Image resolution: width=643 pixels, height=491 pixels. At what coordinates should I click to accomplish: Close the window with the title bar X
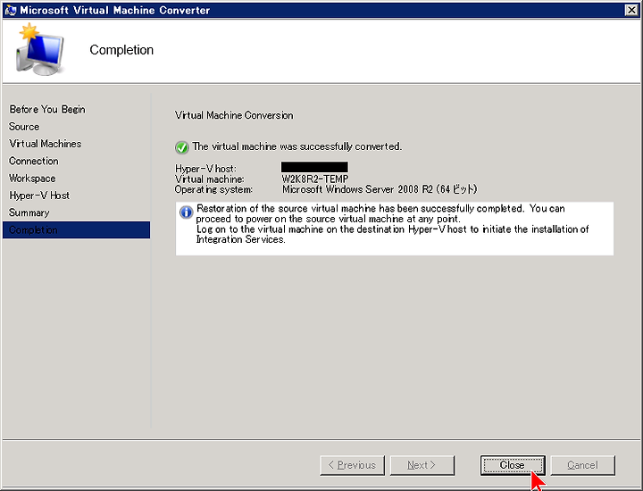pyautogui.click(x=631, y=10)
